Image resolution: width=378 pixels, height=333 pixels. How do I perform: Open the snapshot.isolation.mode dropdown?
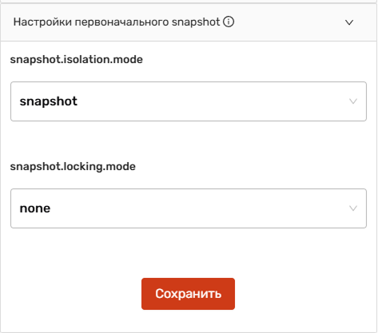(x=189, y=101)
